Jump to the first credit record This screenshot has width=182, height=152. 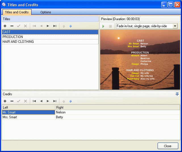pyautogui.click(x=34, y=101)
